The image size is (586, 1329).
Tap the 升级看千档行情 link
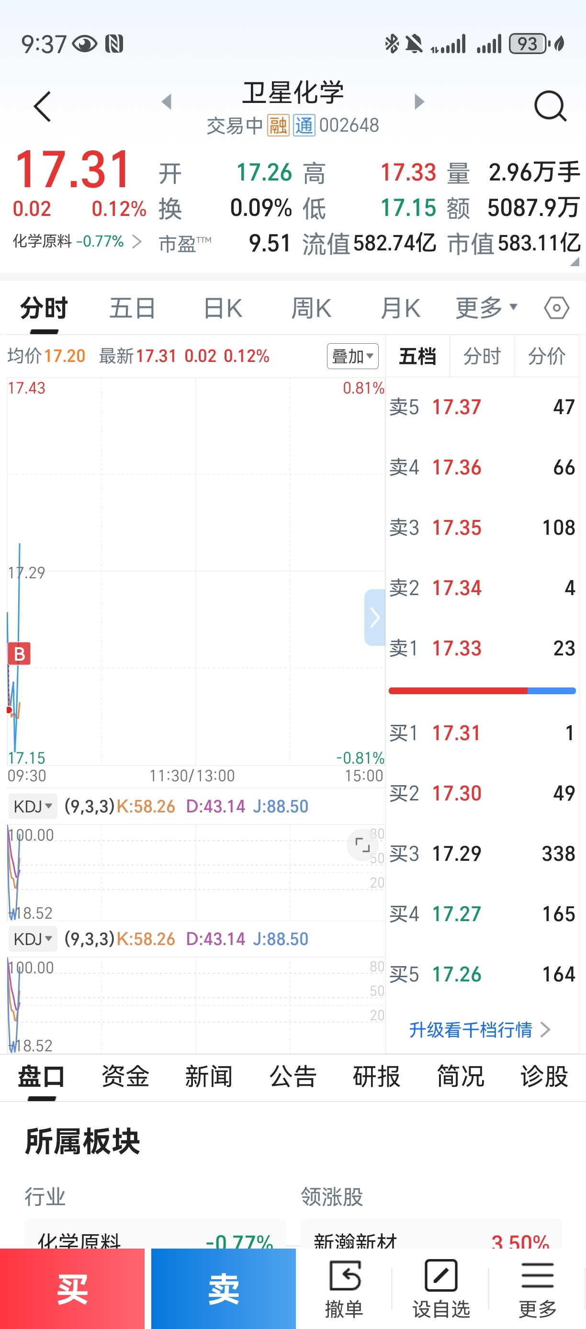[x=479, y=1030]
